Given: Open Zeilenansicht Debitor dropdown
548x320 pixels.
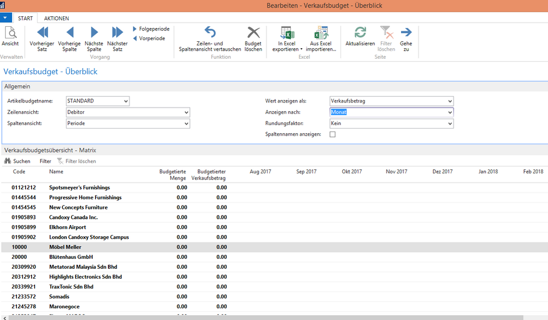Looking at the screenshot, I should [x=187, y=112].
